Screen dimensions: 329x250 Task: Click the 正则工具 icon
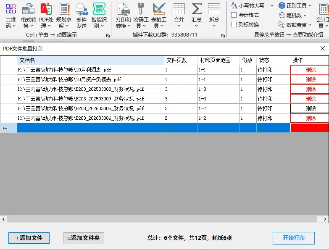(x=282, y=5)
